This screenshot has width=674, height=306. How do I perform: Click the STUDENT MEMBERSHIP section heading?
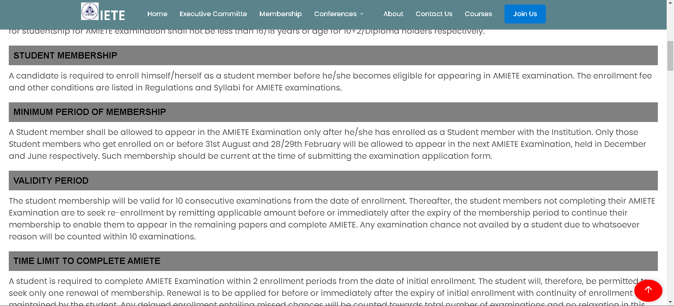point(65,55)
